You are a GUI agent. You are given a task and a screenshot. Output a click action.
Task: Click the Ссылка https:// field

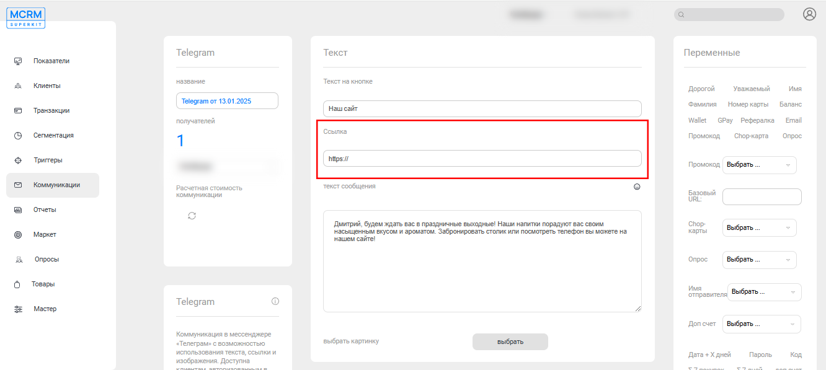pyautogui.click(x=482, y=158)
